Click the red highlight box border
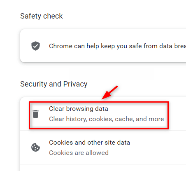 [99, 102]
